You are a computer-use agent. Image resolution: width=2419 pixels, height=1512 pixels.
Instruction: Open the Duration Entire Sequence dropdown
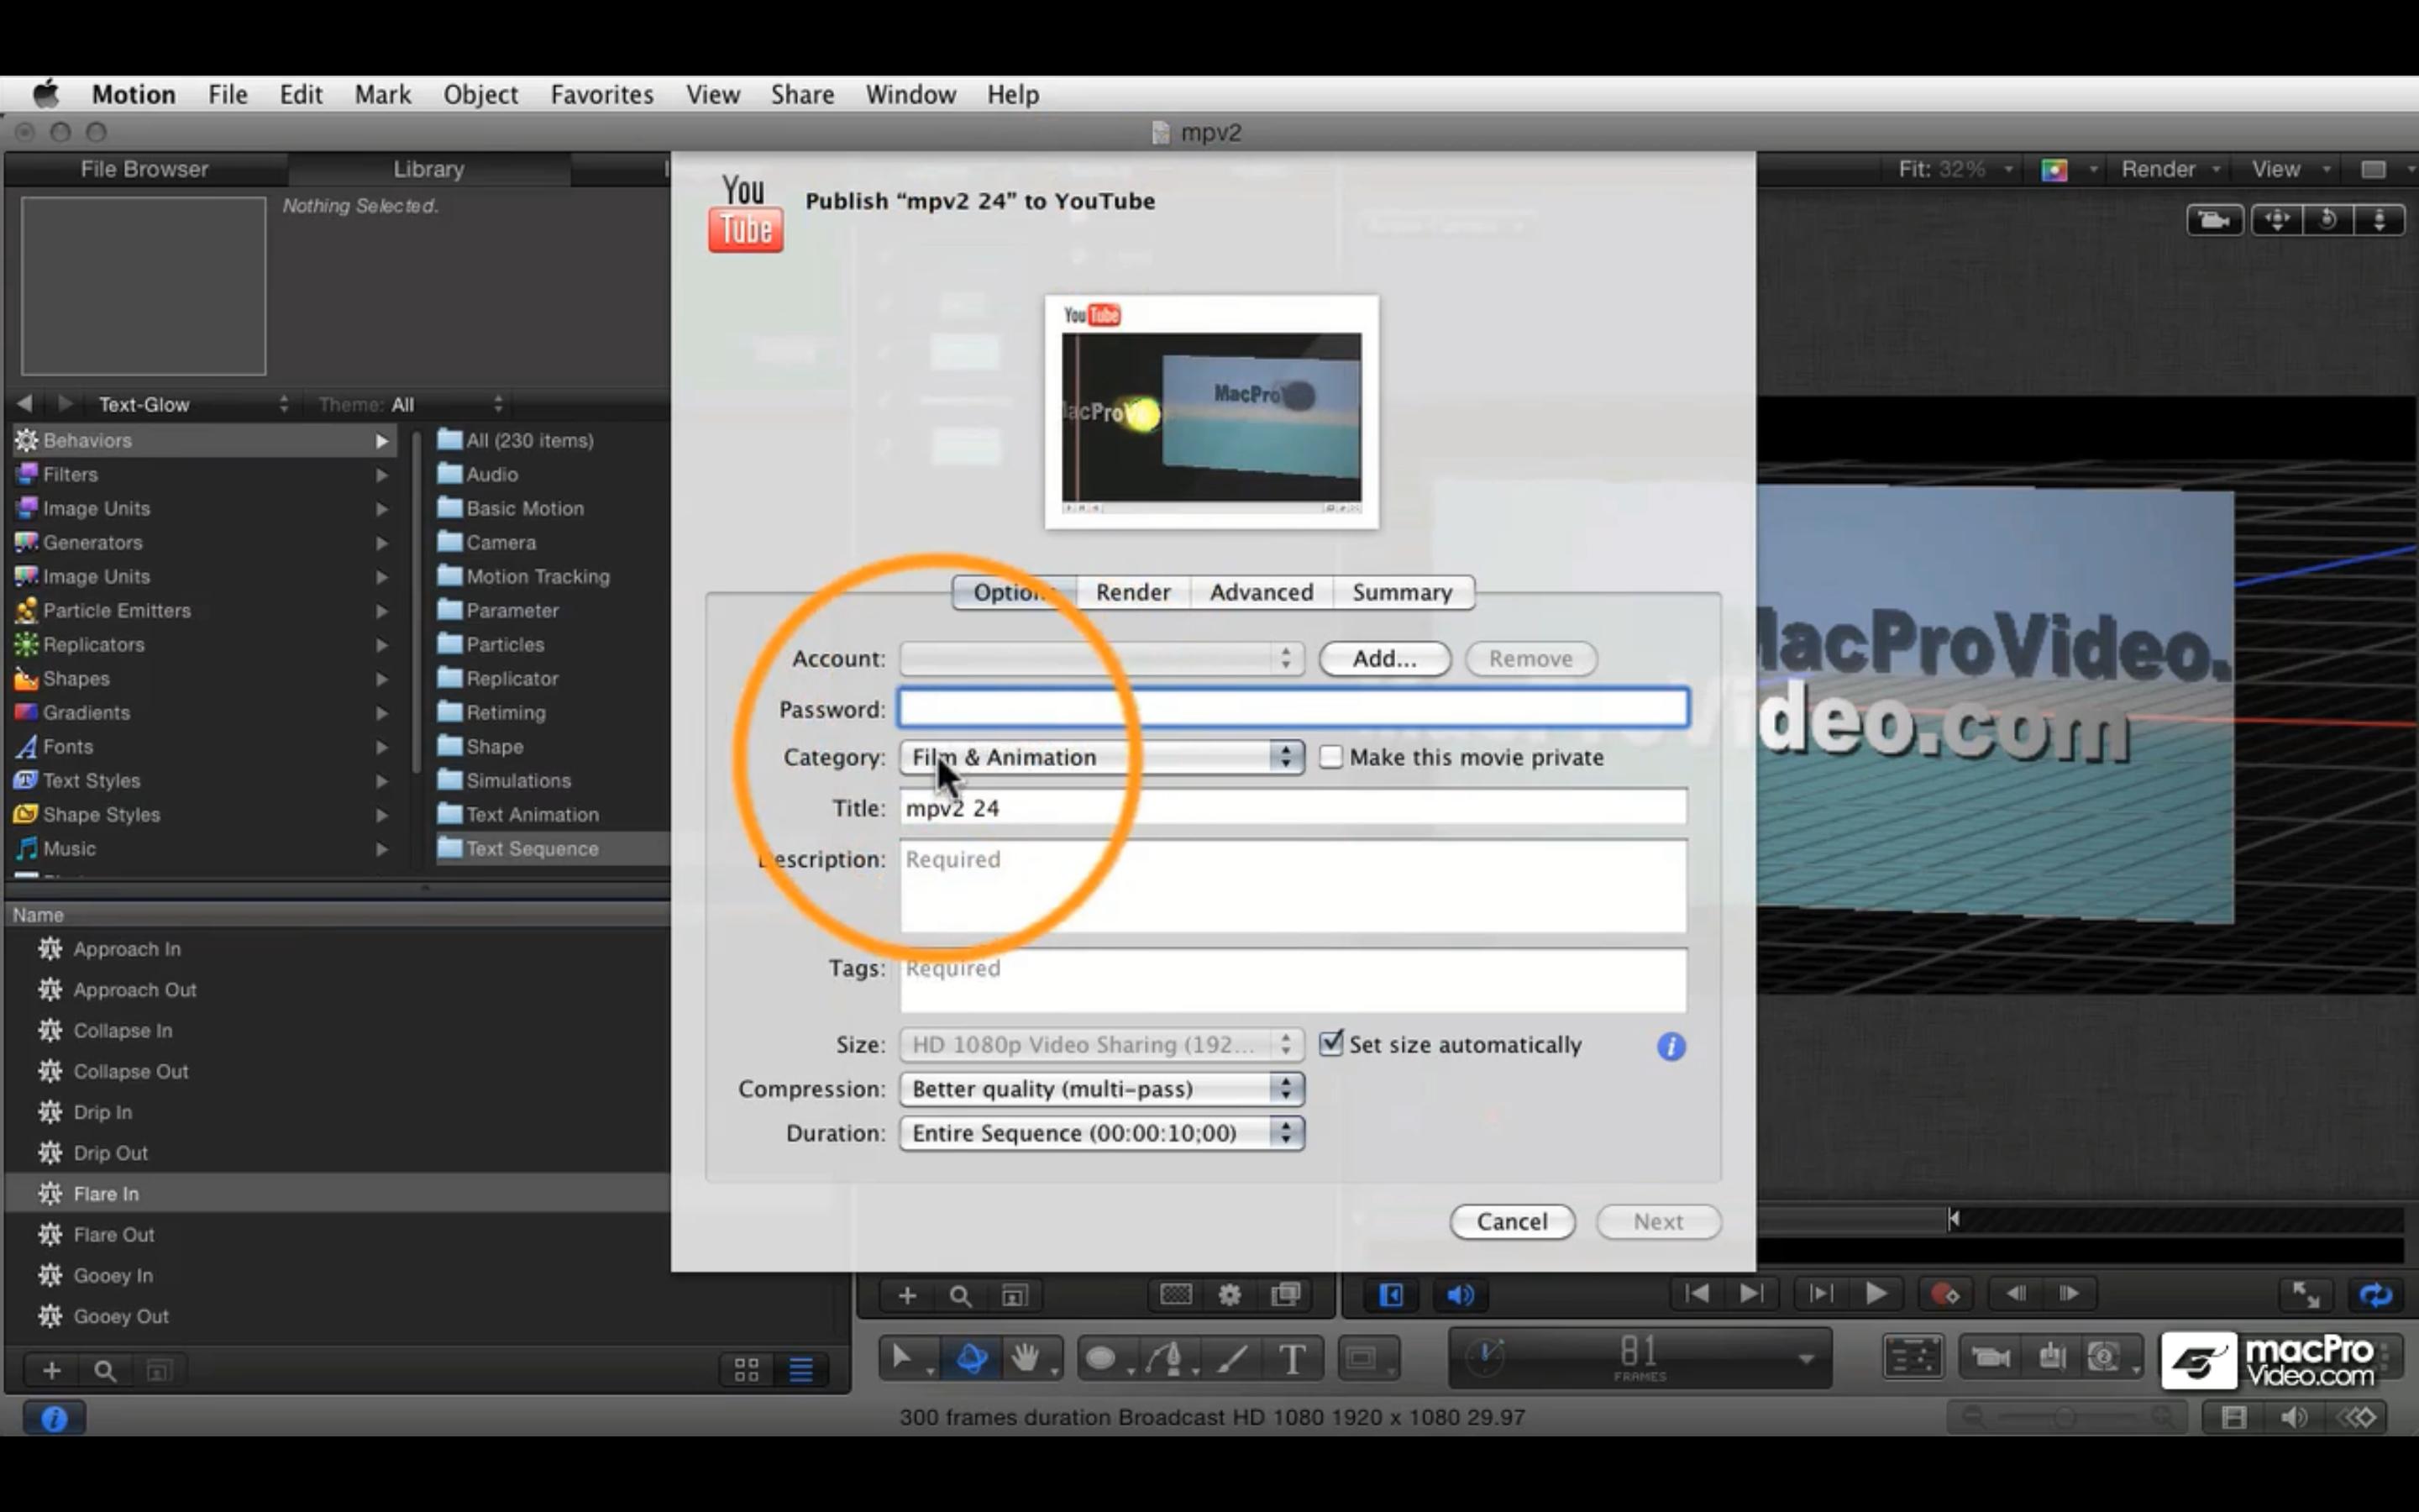click(1101, 1133)
